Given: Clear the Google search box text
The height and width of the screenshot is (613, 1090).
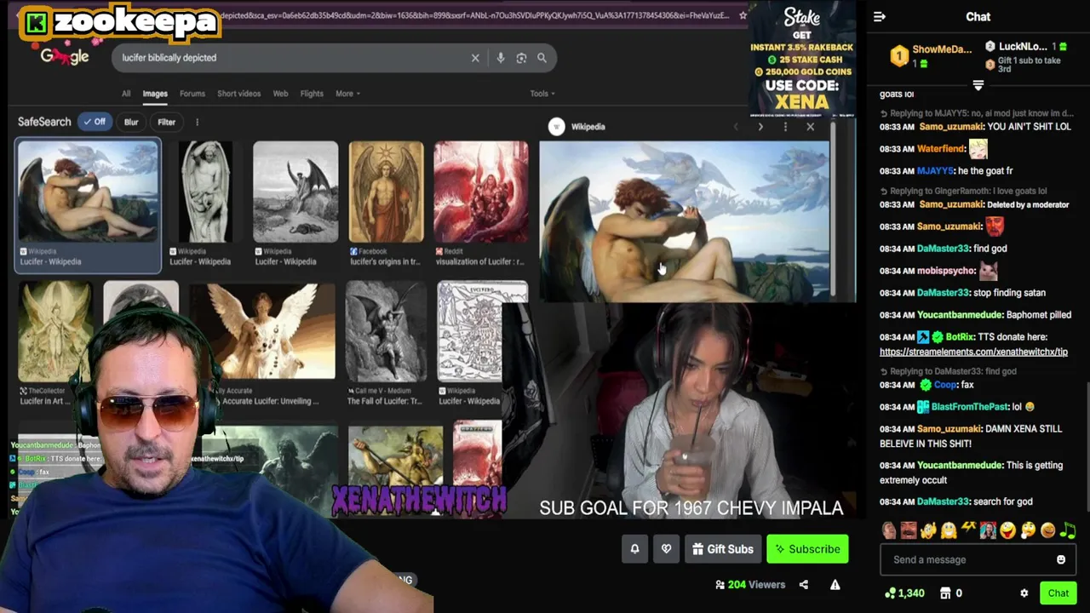Looking at the screenshot, I should (x=475, y=58).
